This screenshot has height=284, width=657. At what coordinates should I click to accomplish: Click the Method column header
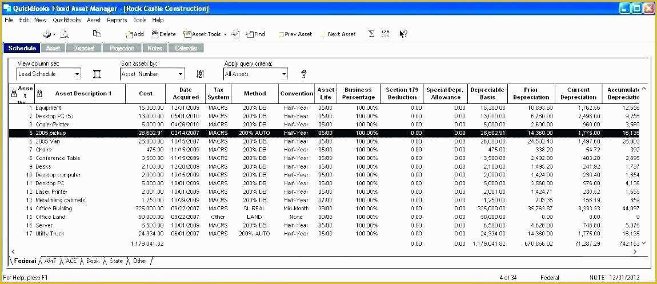[x=255, y=94]
